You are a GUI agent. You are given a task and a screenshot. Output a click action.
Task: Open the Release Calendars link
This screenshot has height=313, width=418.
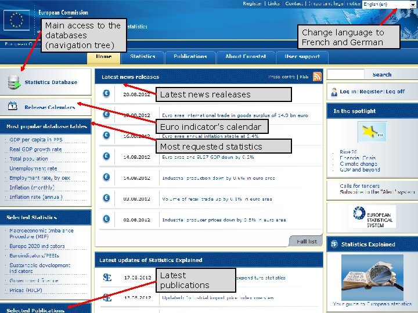pyautogui.click(x=49, y=107)
